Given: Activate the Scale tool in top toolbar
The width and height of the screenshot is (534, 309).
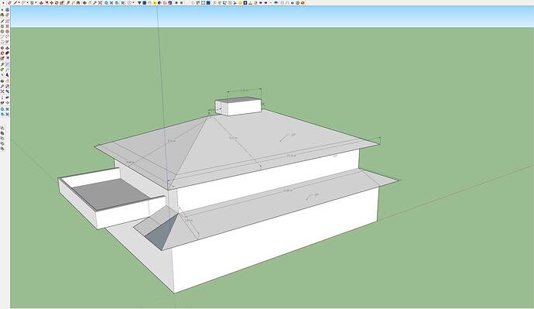Looking at the screenshot, I should point(62,3).
